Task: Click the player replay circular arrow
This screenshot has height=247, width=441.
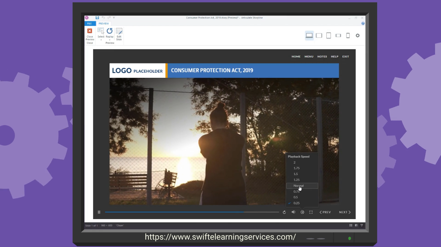Action: pos(284,212)
